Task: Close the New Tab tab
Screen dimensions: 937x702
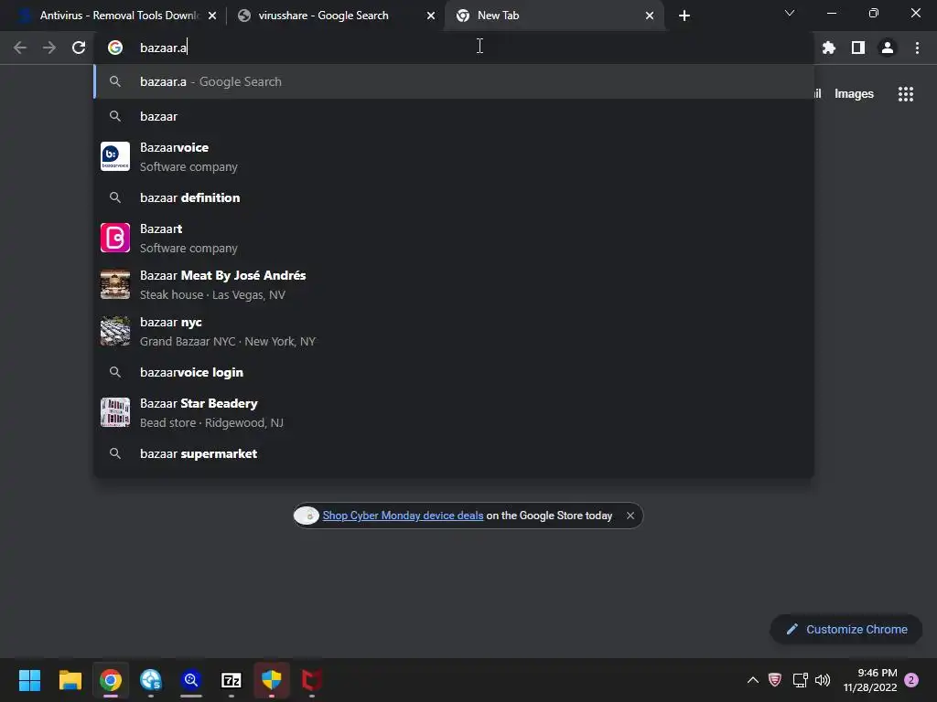Action: click(650, 16)
